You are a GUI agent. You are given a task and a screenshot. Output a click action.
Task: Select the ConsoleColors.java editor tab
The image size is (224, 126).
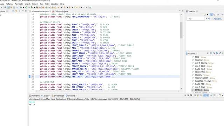tap(40, 12)
